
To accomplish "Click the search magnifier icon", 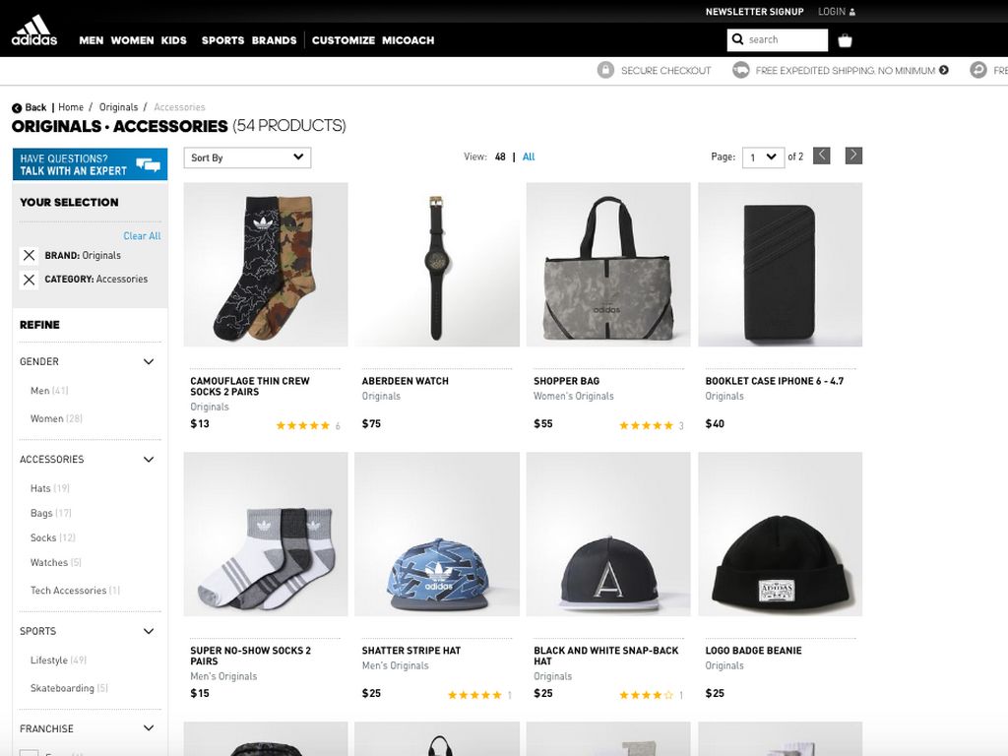I will coord(738,40).
